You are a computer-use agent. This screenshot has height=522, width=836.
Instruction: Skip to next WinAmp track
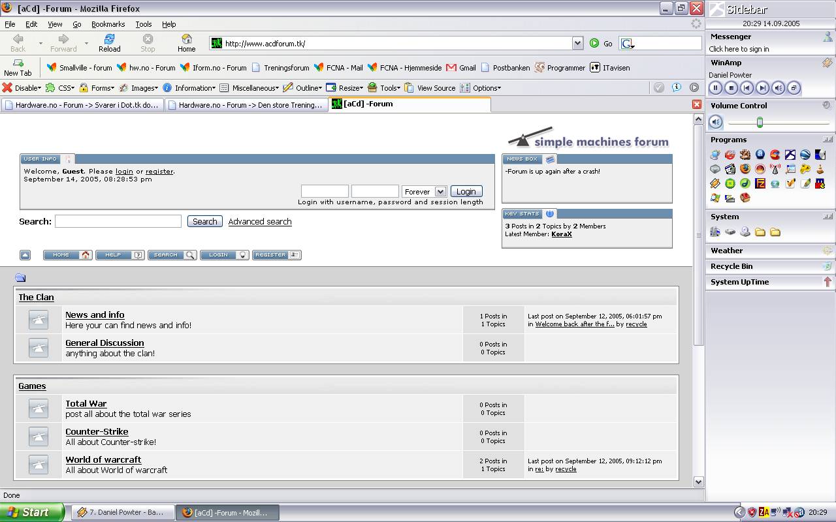coord(763,88)
